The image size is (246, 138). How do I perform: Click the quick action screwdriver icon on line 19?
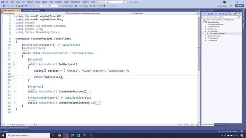click(12, 77)
